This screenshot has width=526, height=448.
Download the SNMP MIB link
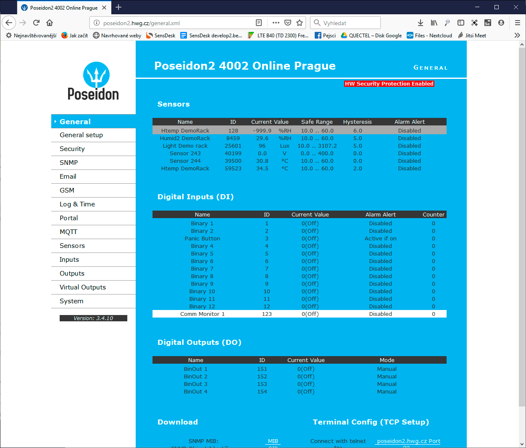pyautogui.click(x=273, y=441)
